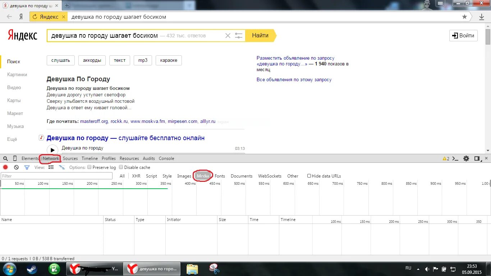Open the Windows Start button
491x276 pixels.
click(x=9, y=268)
